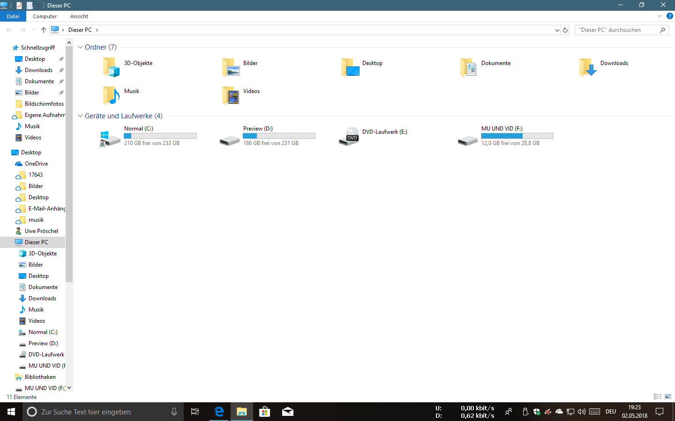Viewport: 675px width, 421px height.
Task: Open Mail app from taskbar
Action: coord(288,412)
